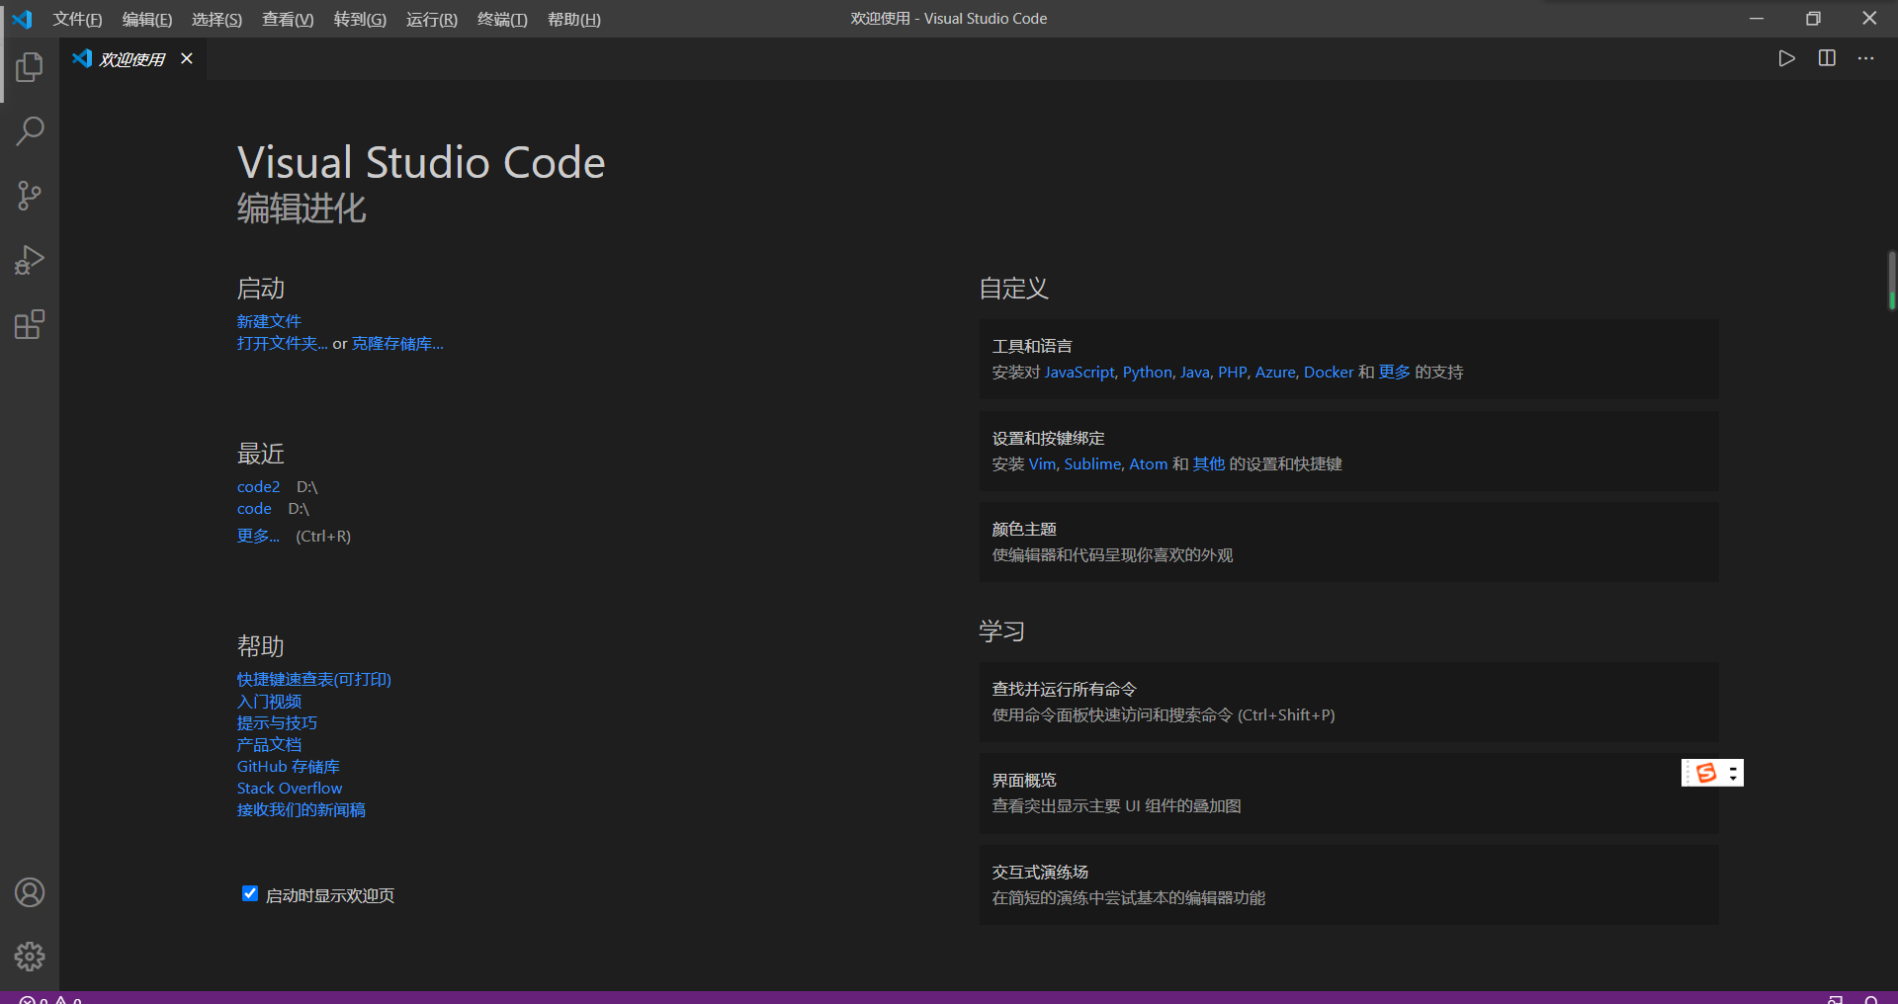Click the vertical scrollbar thumb
Screen dimensions: 1898x1004
pyautogui.click(x=1891, y=281)
